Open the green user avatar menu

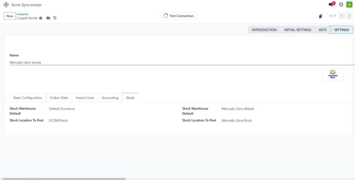349,4
